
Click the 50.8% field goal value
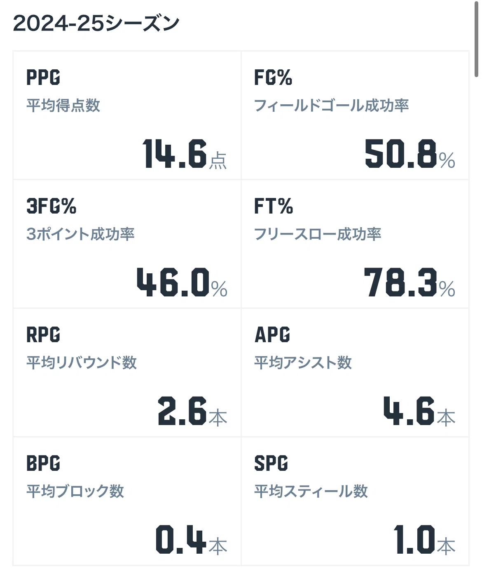click(410, 154)
